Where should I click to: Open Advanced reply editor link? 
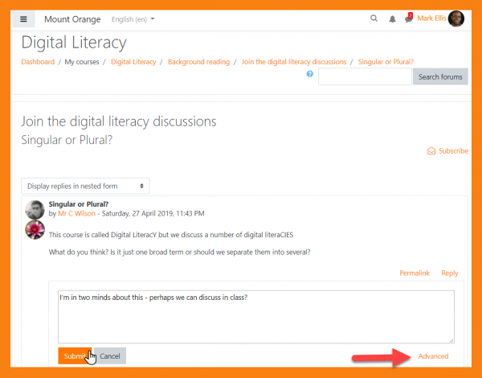click(x=433, y=356)
